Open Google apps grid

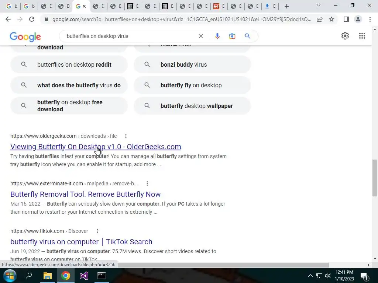coord(362,36)
